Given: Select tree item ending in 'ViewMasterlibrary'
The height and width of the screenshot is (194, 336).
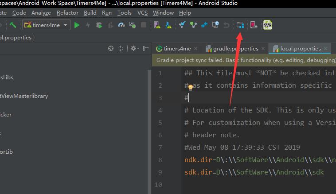Looking at the screenshot, I should coord(24,96).
